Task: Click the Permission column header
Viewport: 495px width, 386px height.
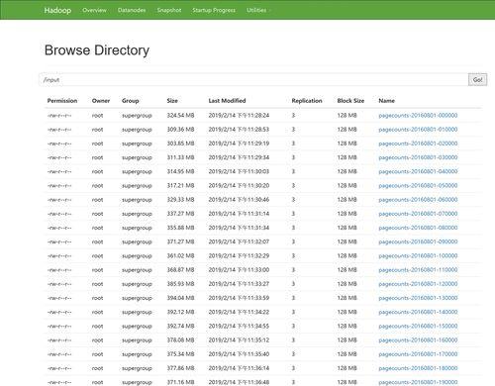Action: click(62, 101)
